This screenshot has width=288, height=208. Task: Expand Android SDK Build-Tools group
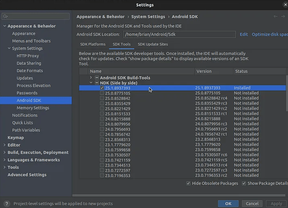(91, 78)
